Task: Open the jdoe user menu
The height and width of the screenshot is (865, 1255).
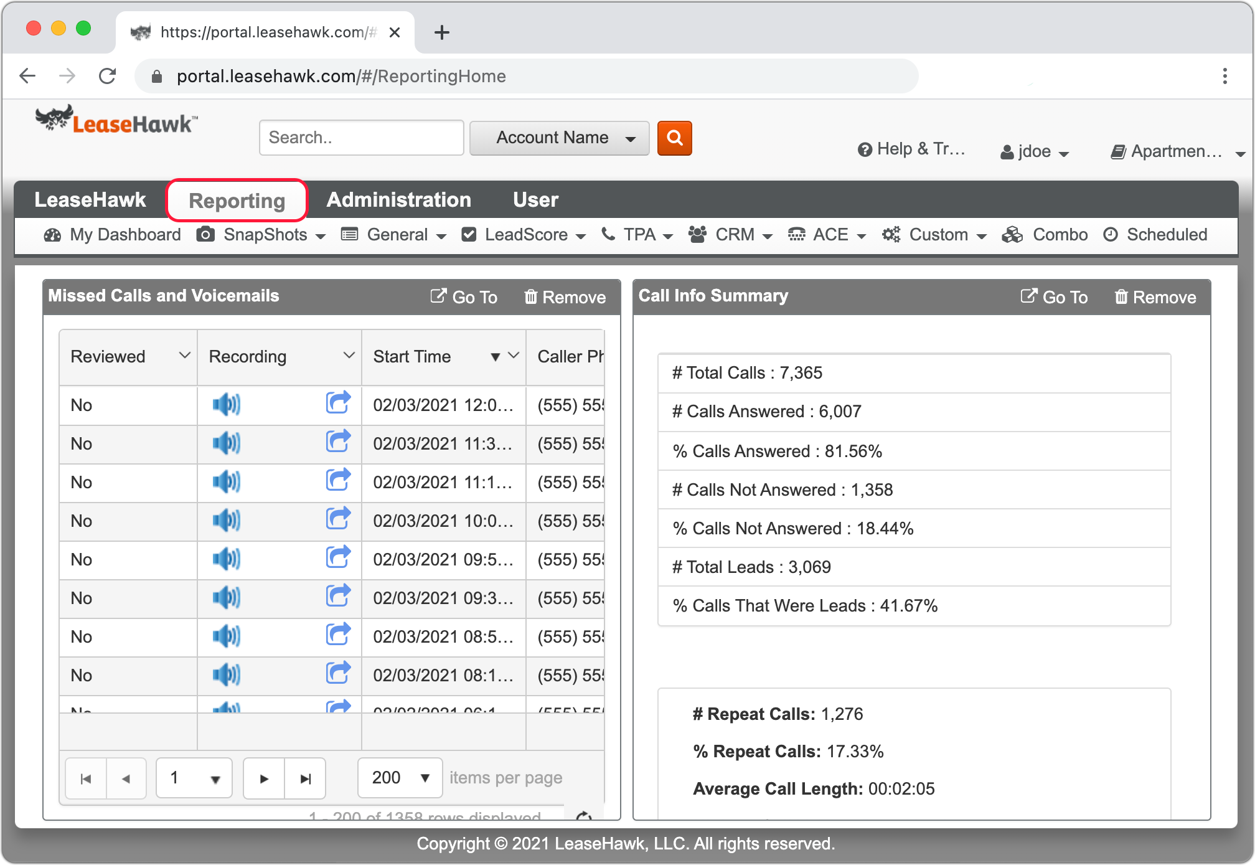Action: (1035, 151)
